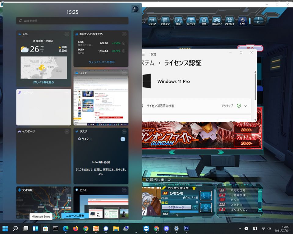The width and height of the screenshot is (293, 234).
Task: Add TOPX stock to watchlist
Action: [123, 51]
